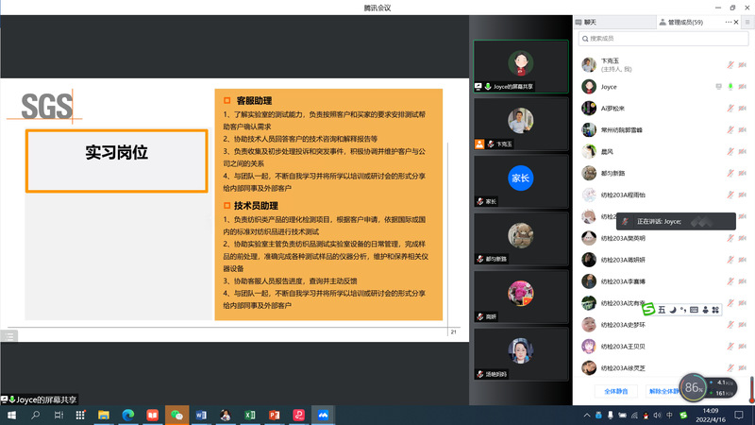
Task: Toggle microphone for 纺检203A樊英明
Action: coord(730,238)
